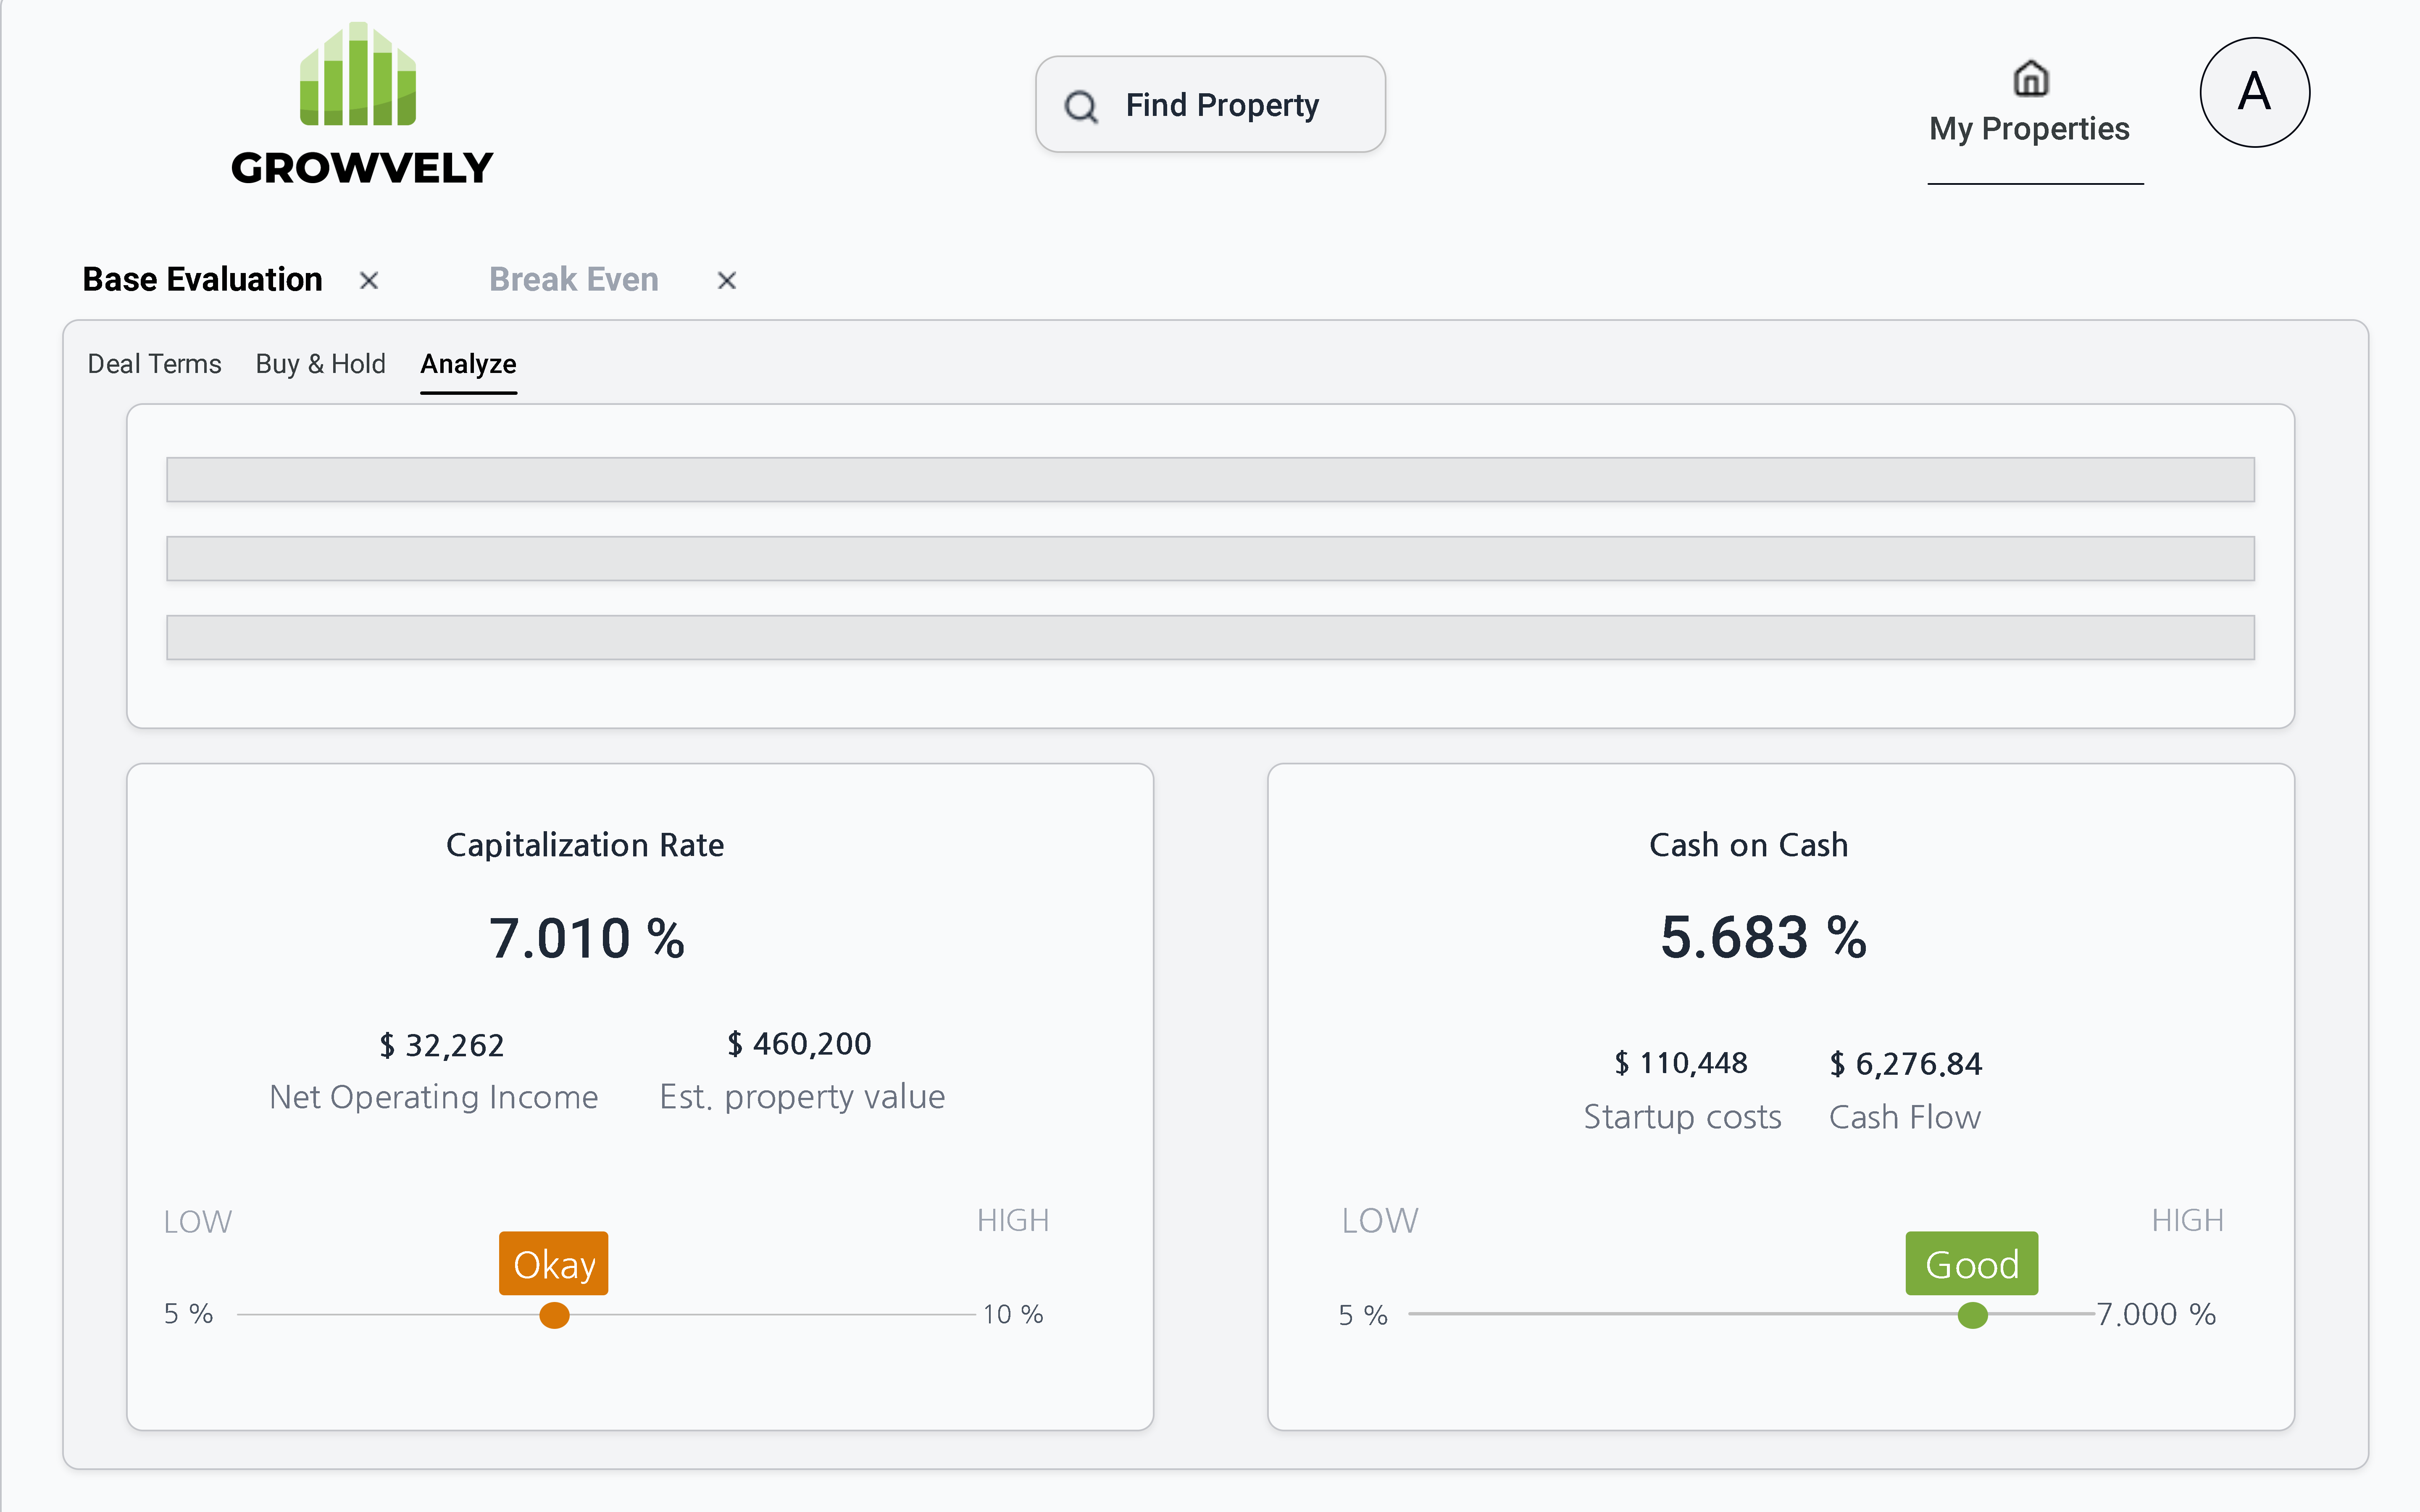Open the Buy & Hold subtab

pos(320,364)
